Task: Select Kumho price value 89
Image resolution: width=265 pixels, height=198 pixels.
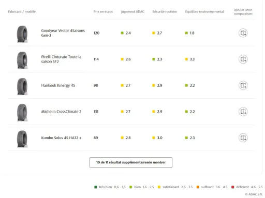Action: pyautogui.click(x=96, y=138)
